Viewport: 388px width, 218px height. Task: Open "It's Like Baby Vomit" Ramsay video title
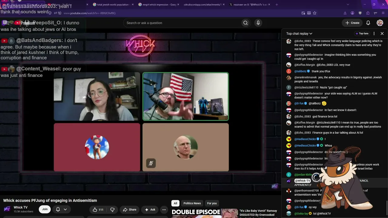pyautogui.click(x=258, y=213)
